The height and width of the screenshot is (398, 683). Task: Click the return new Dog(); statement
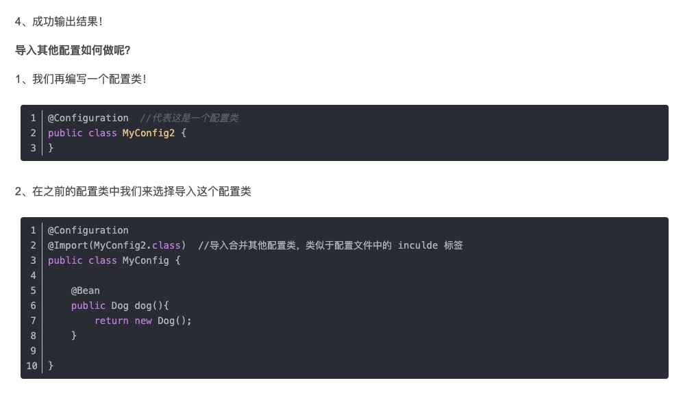point(143,321)
